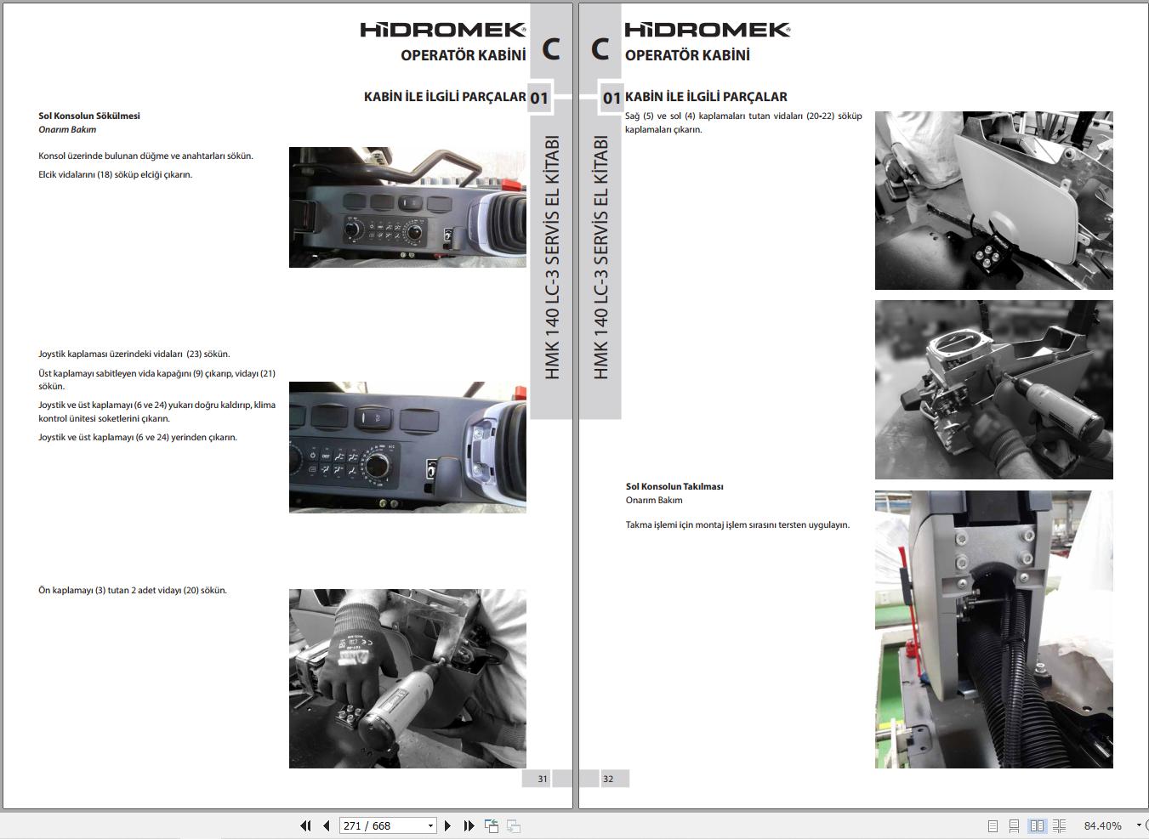Screen dimensions: 1149x839
Task: Click 'Elcik vidalarını (18) söküp elciği çıkarın.' text
Action: (116, 174)
